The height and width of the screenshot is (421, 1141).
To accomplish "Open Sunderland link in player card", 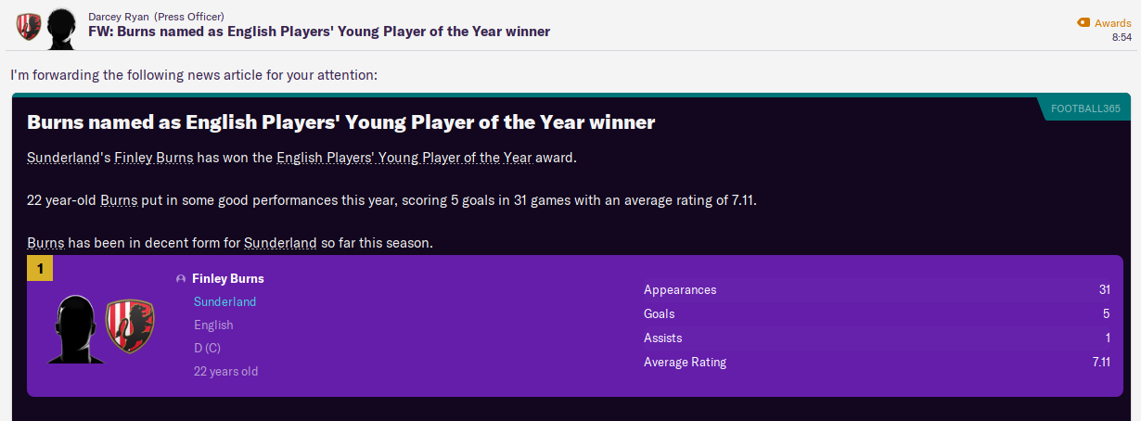I will coord(224,301).
